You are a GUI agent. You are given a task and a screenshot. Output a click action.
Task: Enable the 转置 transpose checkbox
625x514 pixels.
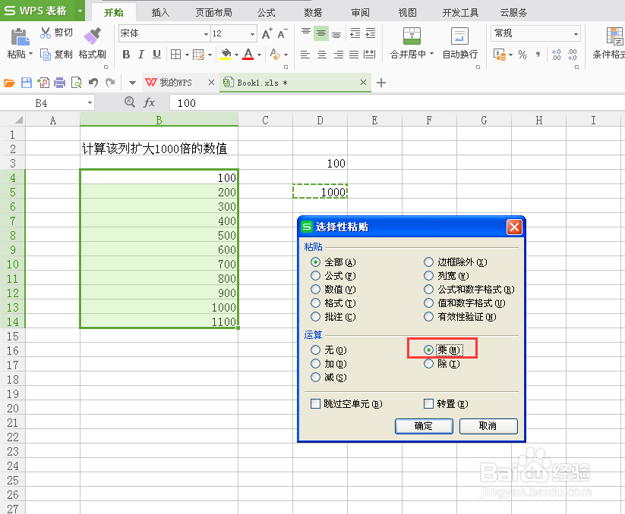coord(428,403)
